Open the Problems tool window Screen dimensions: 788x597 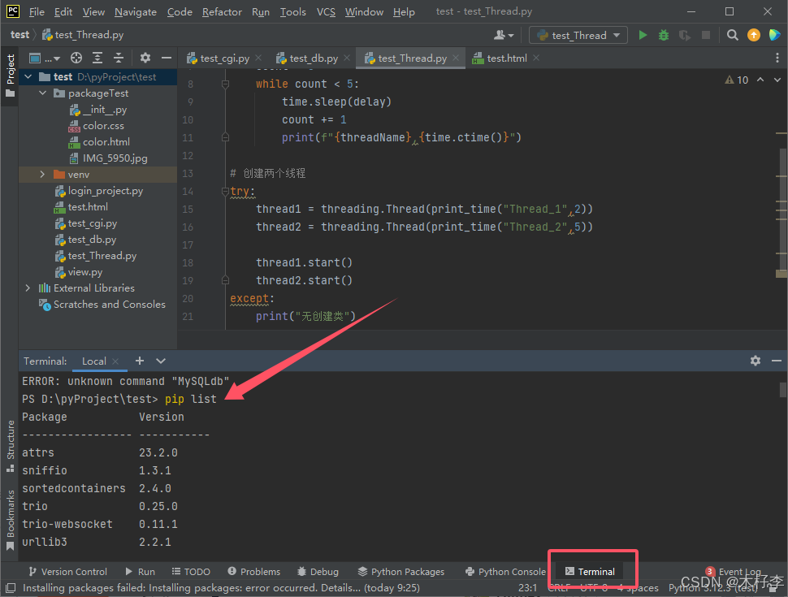coord(253,572)
